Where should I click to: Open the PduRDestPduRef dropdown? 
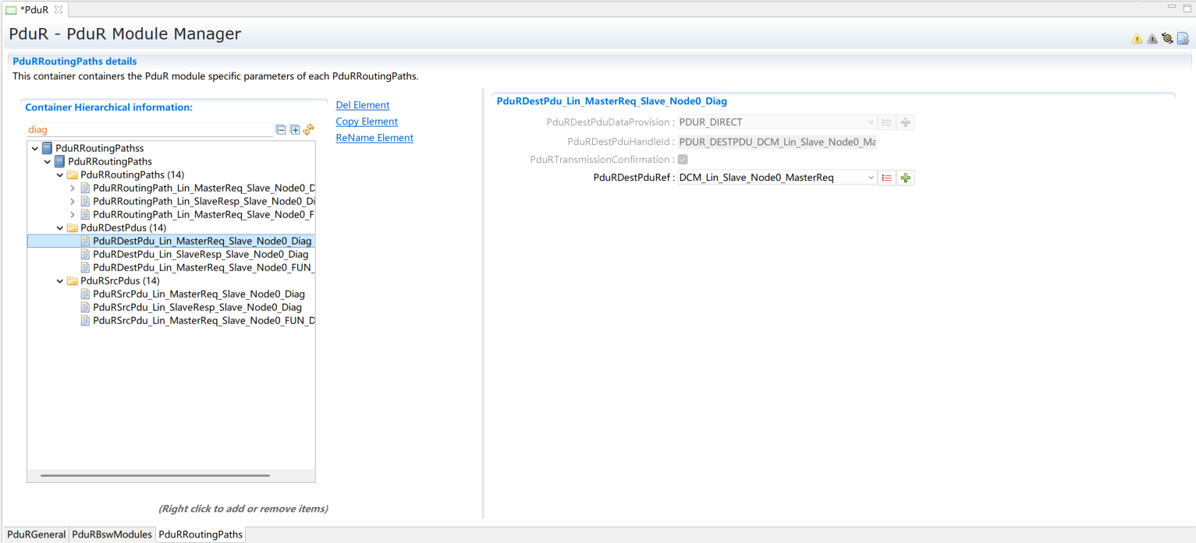[x=871, y=178]
